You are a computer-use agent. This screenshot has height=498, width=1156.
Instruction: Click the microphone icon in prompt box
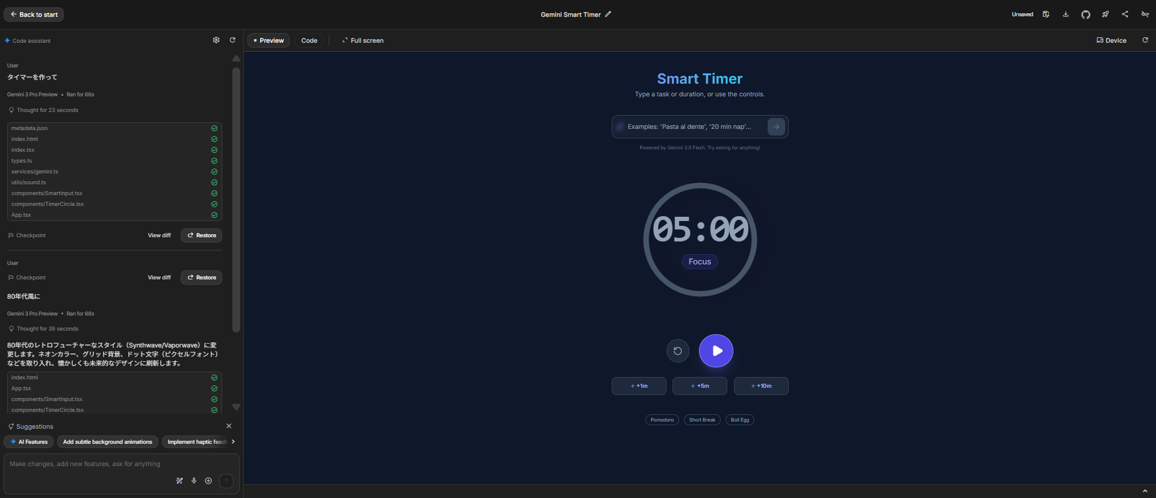tap(194, 481)
